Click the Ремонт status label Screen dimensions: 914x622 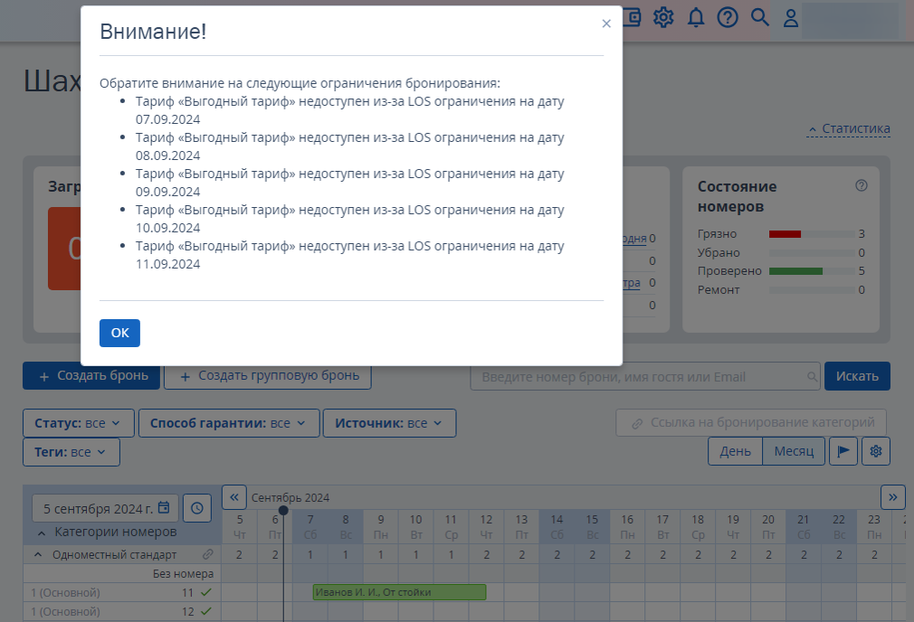(719, 290)
